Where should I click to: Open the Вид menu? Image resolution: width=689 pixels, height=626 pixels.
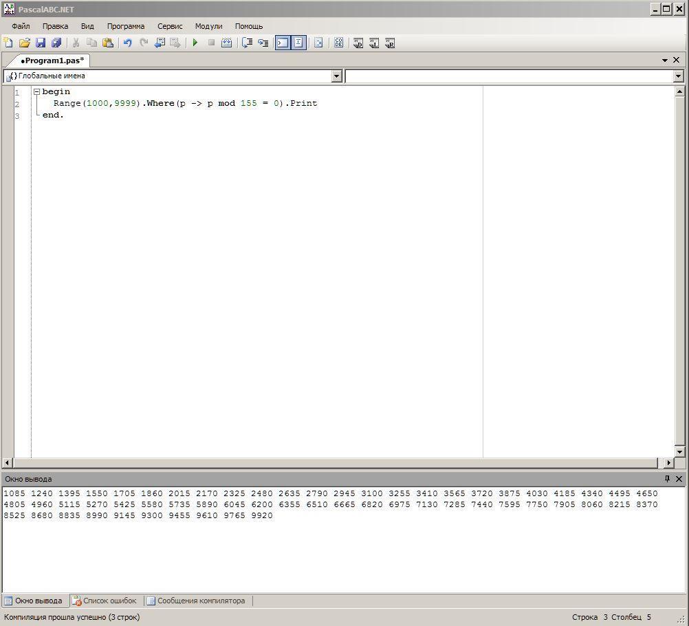click(87, 26)
